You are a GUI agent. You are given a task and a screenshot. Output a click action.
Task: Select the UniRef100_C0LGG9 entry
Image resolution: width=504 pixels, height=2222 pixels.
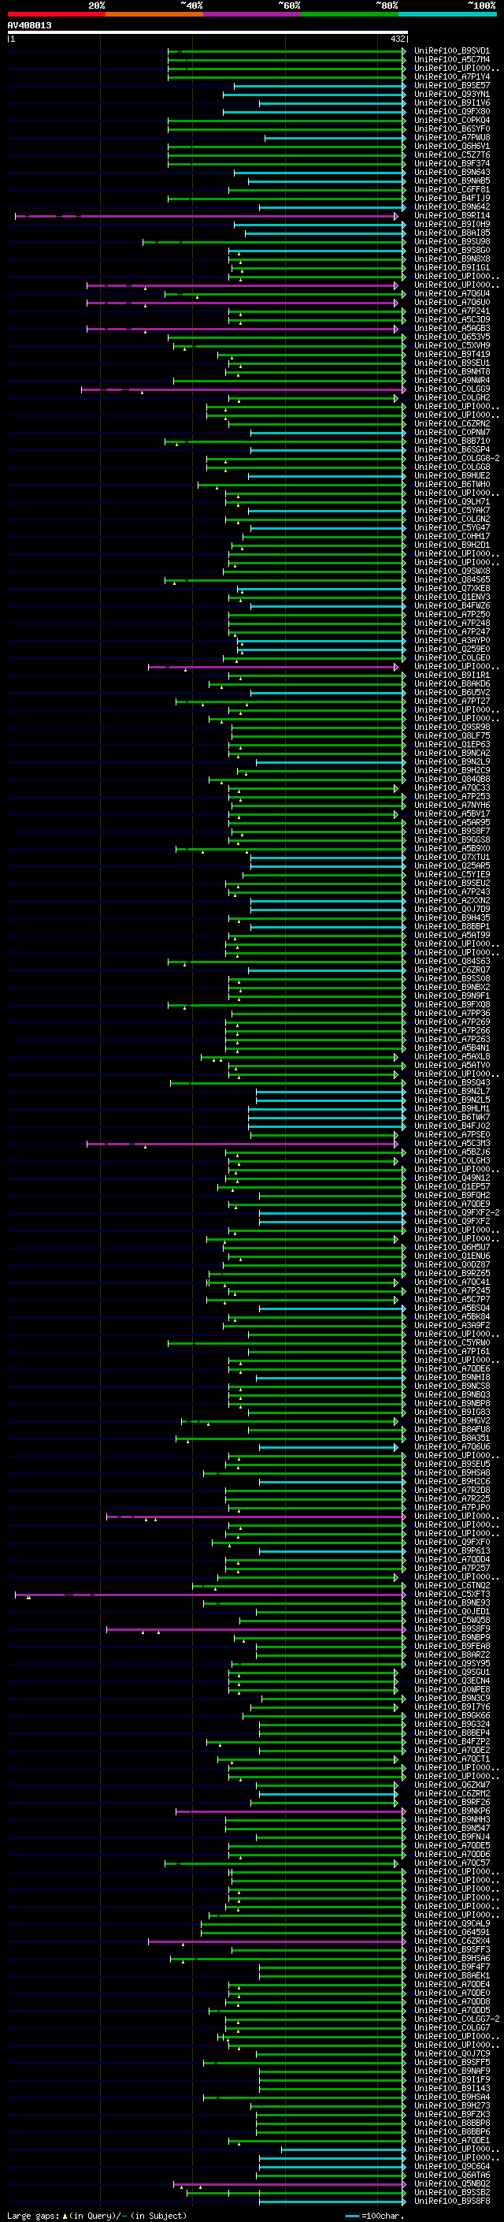point(451,389)
